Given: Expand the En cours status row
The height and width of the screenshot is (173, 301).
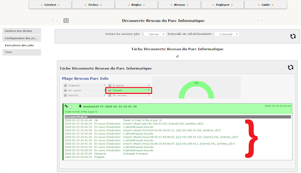Looking at the screenshot, I should [x=65, y=90].
